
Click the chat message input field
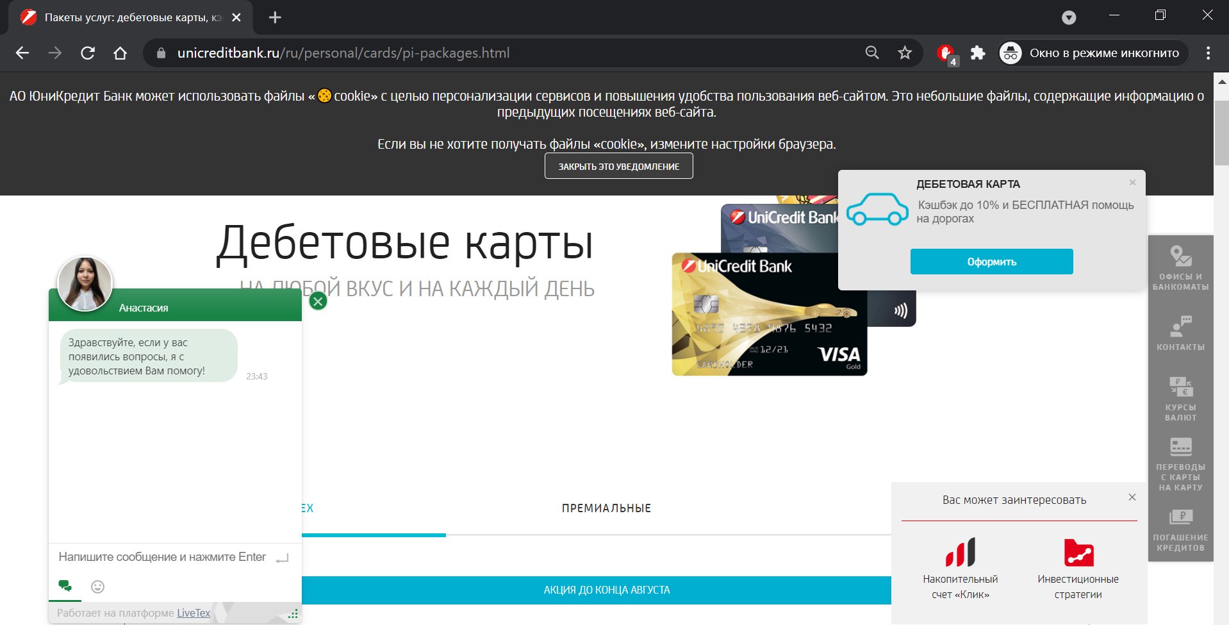[x=163, y=557]
